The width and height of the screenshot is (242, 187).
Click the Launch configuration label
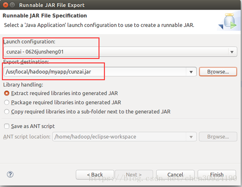pyautogui.click(x=29, y=42)
